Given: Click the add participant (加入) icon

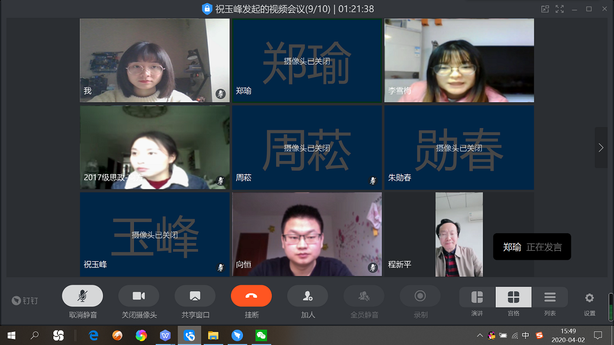Looking at the screenshot, I should point(308,296).
